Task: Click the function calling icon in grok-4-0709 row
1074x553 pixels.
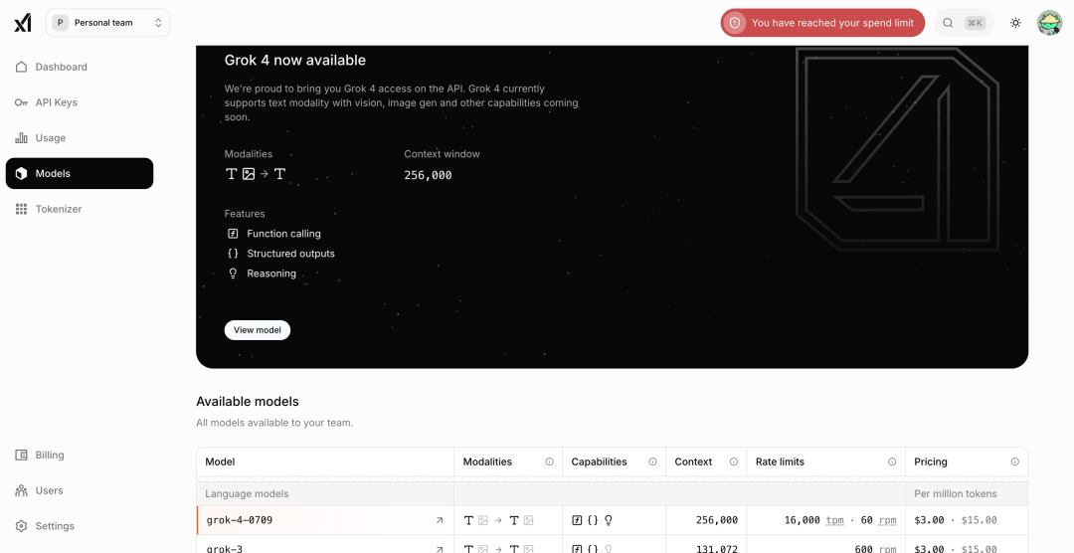Action: pyautogui.click(x=577, y=521)
